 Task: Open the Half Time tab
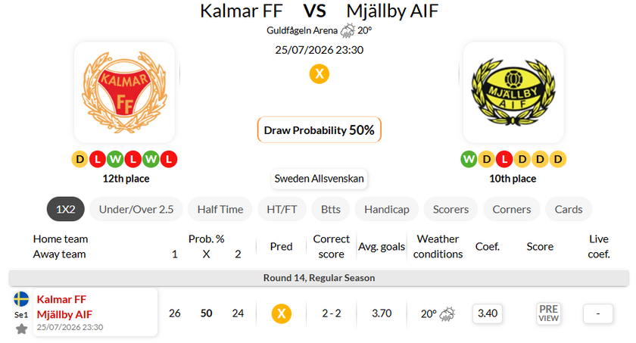[220, 209]
